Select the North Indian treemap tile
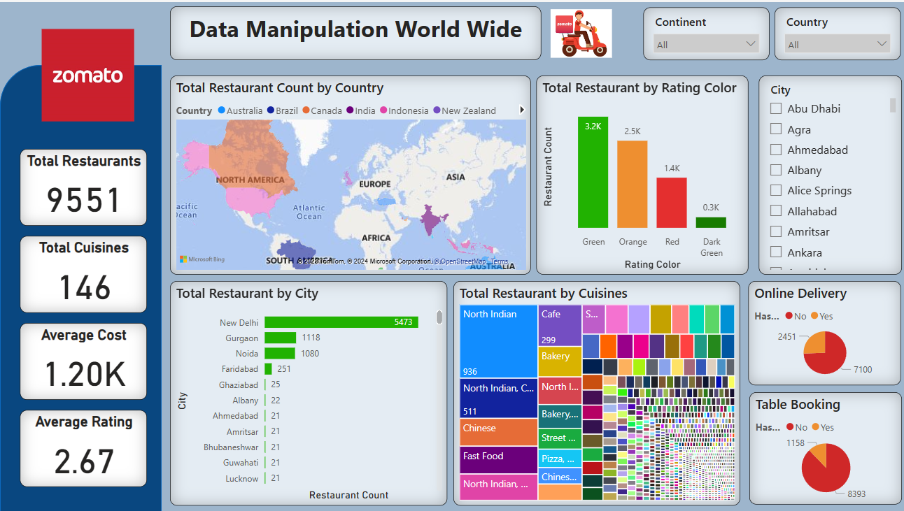904x511 pixels. (498, 340)
